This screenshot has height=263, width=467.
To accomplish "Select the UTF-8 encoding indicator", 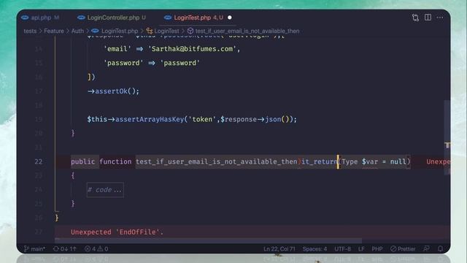I will pos(342,248).
